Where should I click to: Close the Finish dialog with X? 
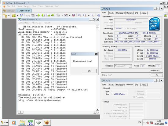coord(96,54)
